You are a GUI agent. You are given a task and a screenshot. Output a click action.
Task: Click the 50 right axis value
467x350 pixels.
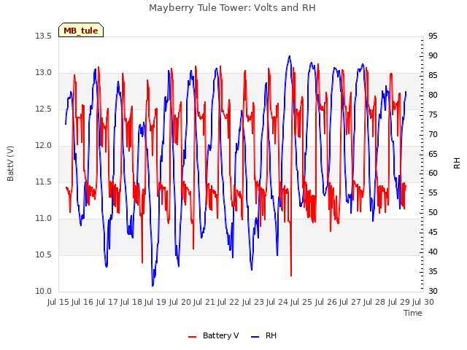433,213
